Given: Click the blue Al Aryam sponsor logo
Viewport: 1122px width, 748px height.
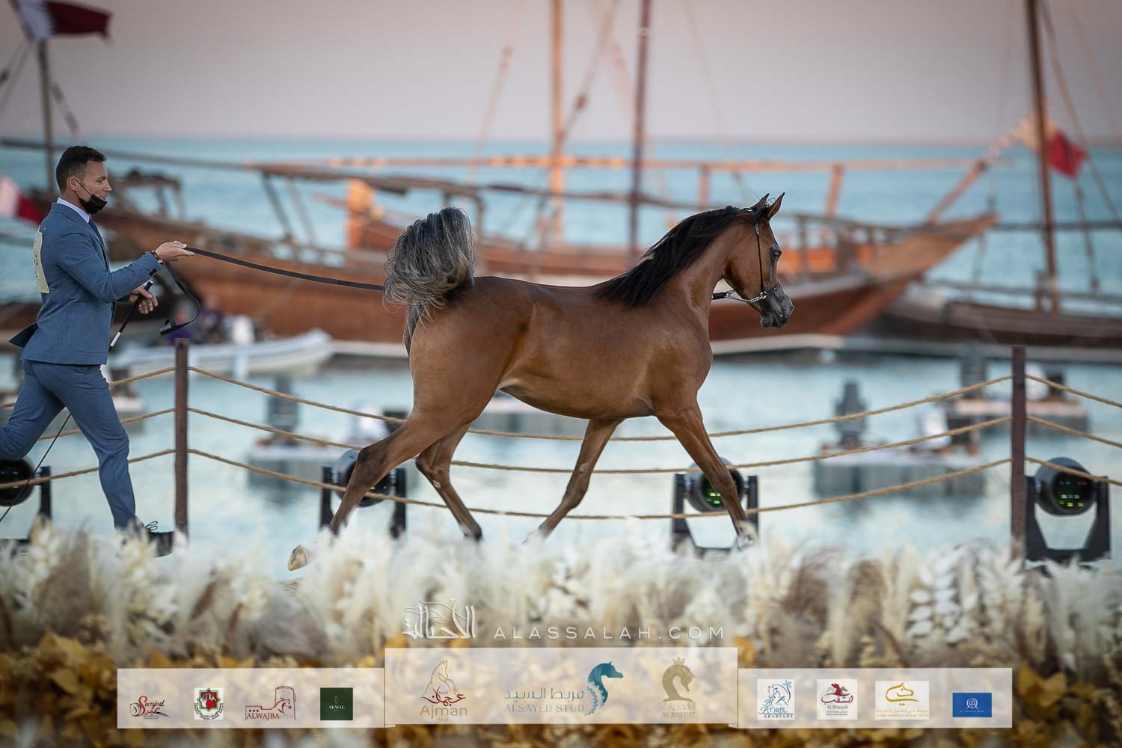Looking at the screenshot, I should click(972, 704).
